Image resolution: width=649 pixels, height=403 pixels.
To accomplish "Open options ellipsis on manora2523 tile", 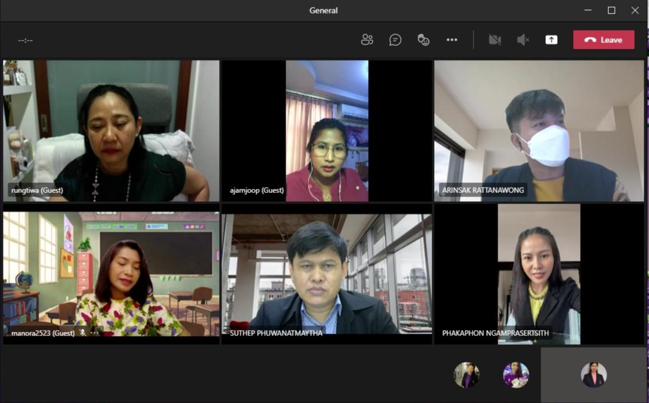I will (x=95, y=332).
